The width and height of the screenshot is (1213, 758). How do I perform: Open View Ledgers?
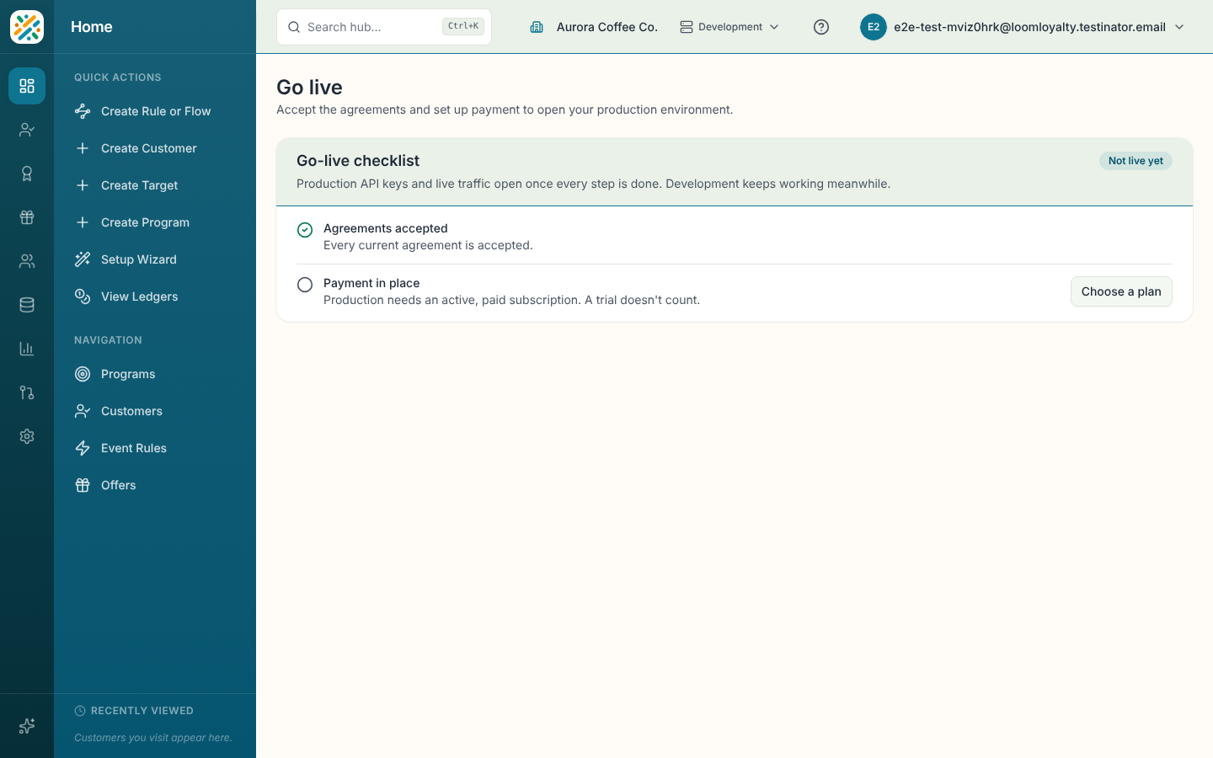pos(155,296)
